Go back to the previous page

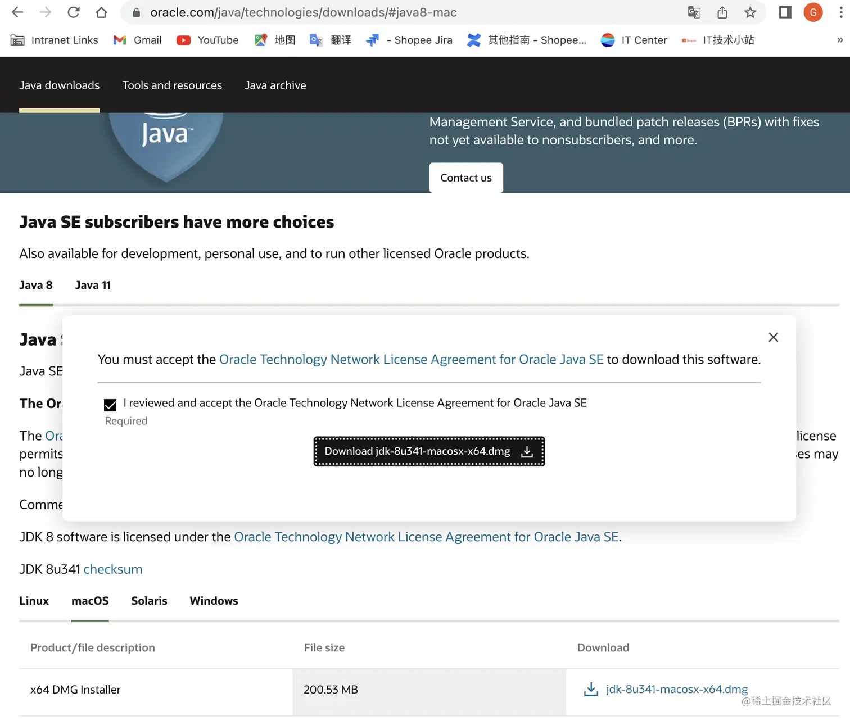17,12
